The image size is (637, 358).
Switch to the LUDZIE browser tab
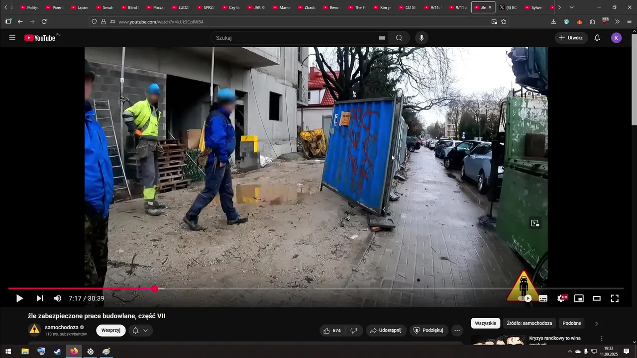(x=180, y=7)
